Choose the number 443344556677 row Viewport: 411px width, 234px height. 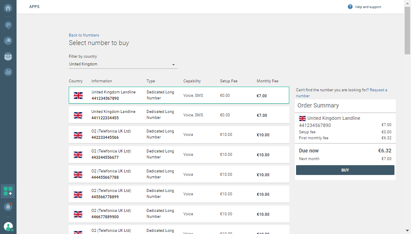(179, 154)
